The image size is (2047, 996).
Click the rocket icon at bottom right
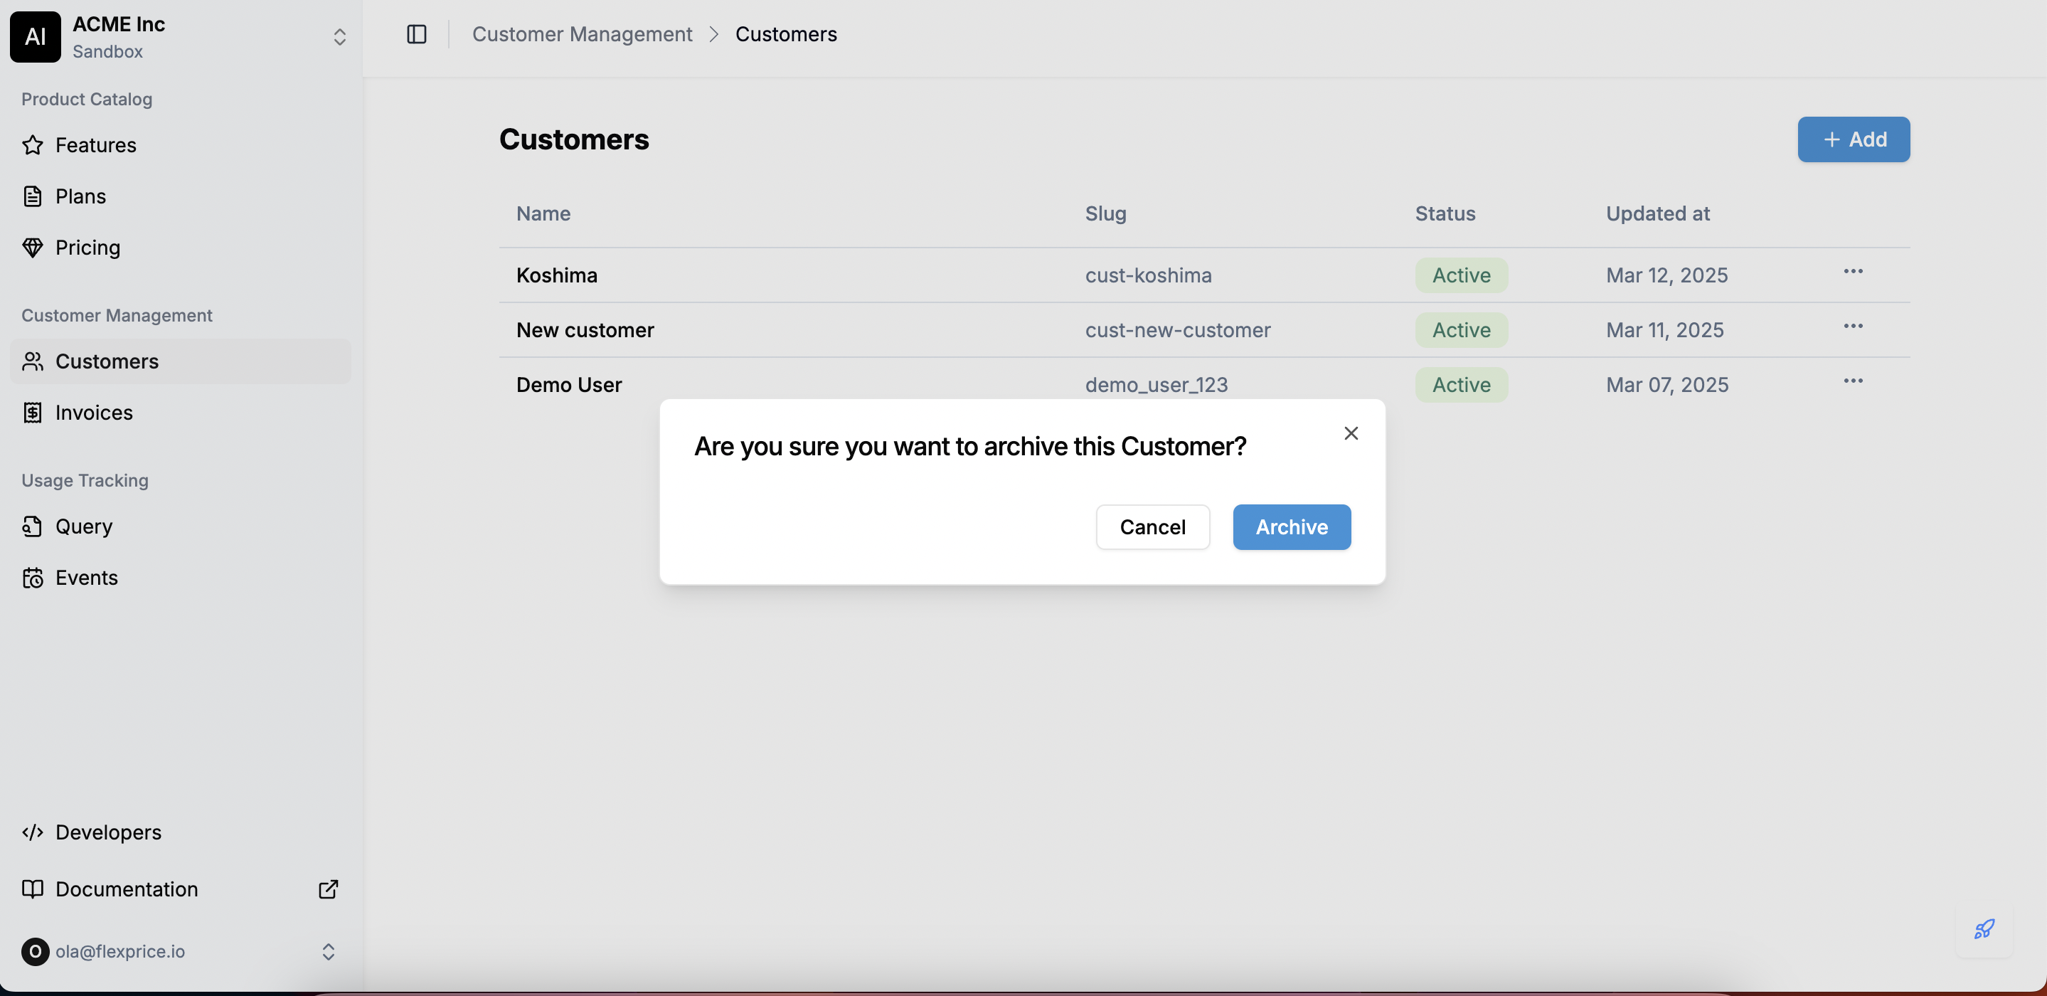(1984, 928)
